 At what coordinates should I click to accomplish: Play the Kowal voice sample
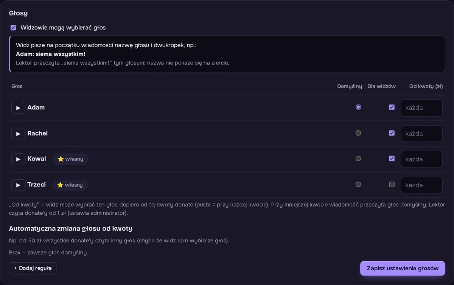[x=18, y=159]
